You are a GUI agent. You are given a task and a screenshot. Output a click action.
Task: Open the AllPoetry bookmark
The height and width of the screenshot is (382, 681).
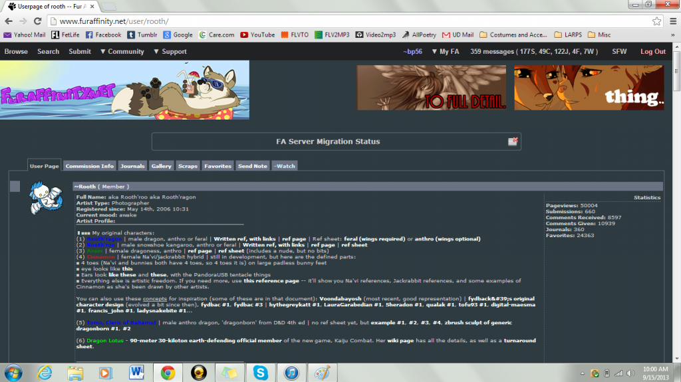click(419, 35)
